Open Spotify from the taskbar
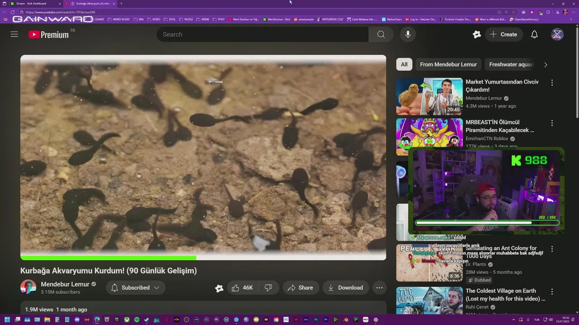Screen dimensions: 579x325 click(137, 320)
